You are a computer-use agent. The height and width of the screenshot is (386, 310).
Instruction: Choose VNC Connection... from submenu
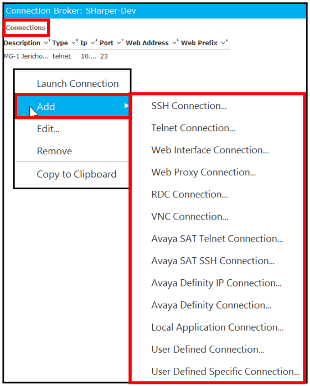(189, 217)
